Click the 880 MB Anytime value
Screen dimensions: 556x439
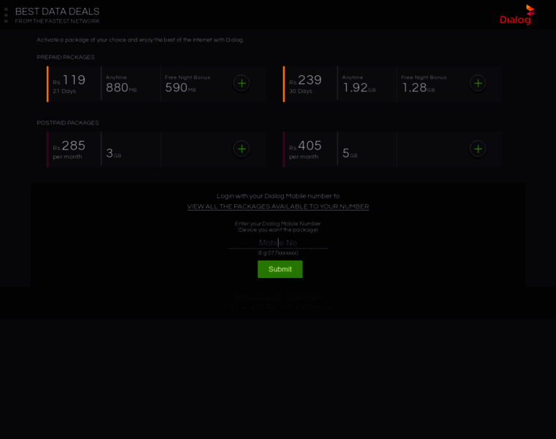coord(121,88)
